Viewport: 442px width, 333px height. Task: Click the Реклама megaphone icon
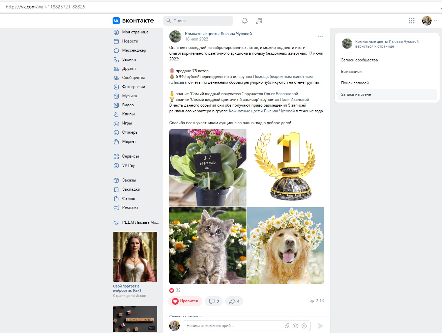[116, 207]
